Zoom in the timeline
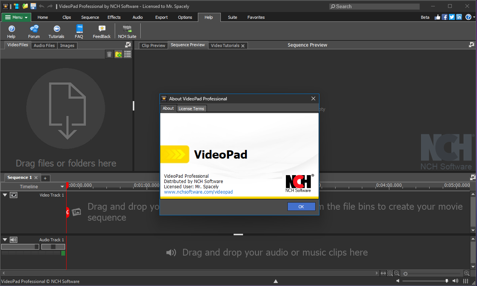Screen dimensions: 477x286 click(x=466, y=274)
